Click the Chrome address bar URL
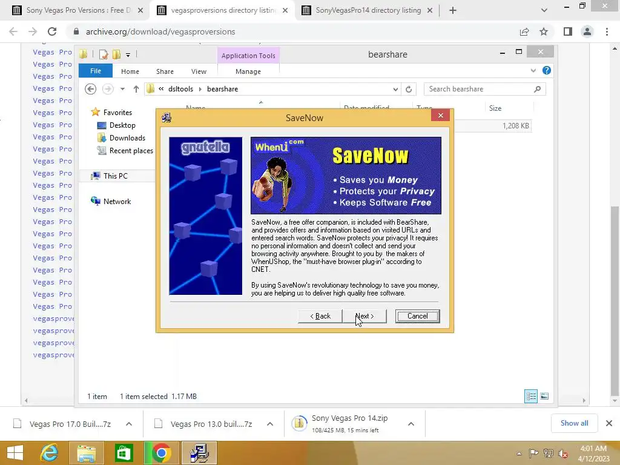The height and width of the screenshot is (465, 620). pyautogui.click(x=160, y=31)
